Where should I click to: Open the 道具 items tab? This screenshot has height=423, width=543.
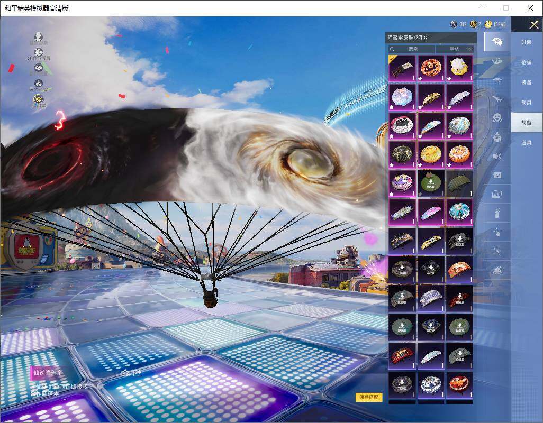point(527,143)
